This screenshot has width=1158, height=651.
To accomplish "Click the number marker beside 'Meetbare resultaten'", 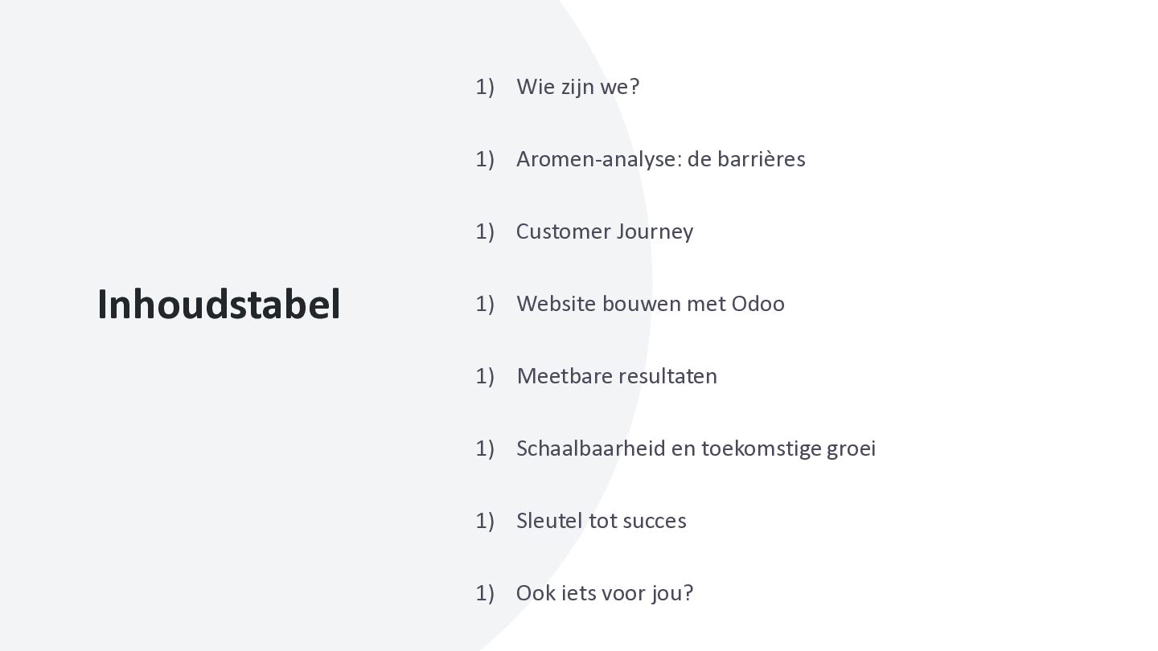I will (484, 376).
